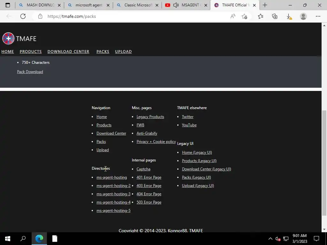This screenshot has height=245, width=327.
Task: Open the Home (Legacy UI) link
Action: coord(197,152)
